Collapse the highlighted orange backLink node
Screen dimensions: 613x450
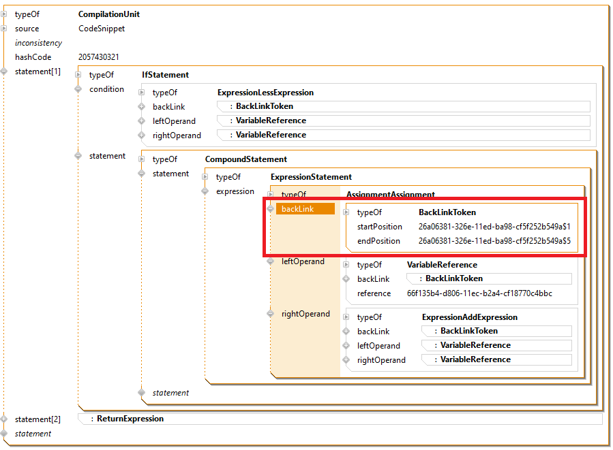(271, 209)
